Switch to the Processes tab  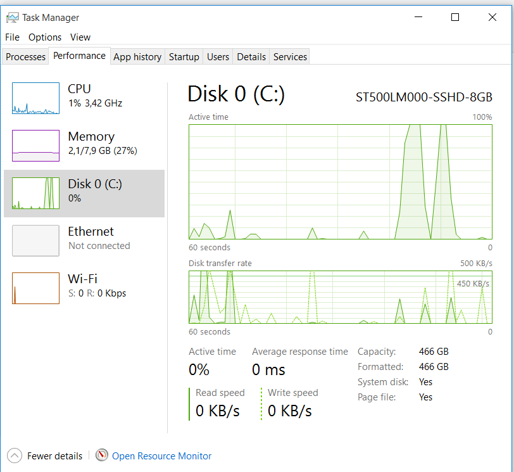pyautogui.click(x=26, y=57)
